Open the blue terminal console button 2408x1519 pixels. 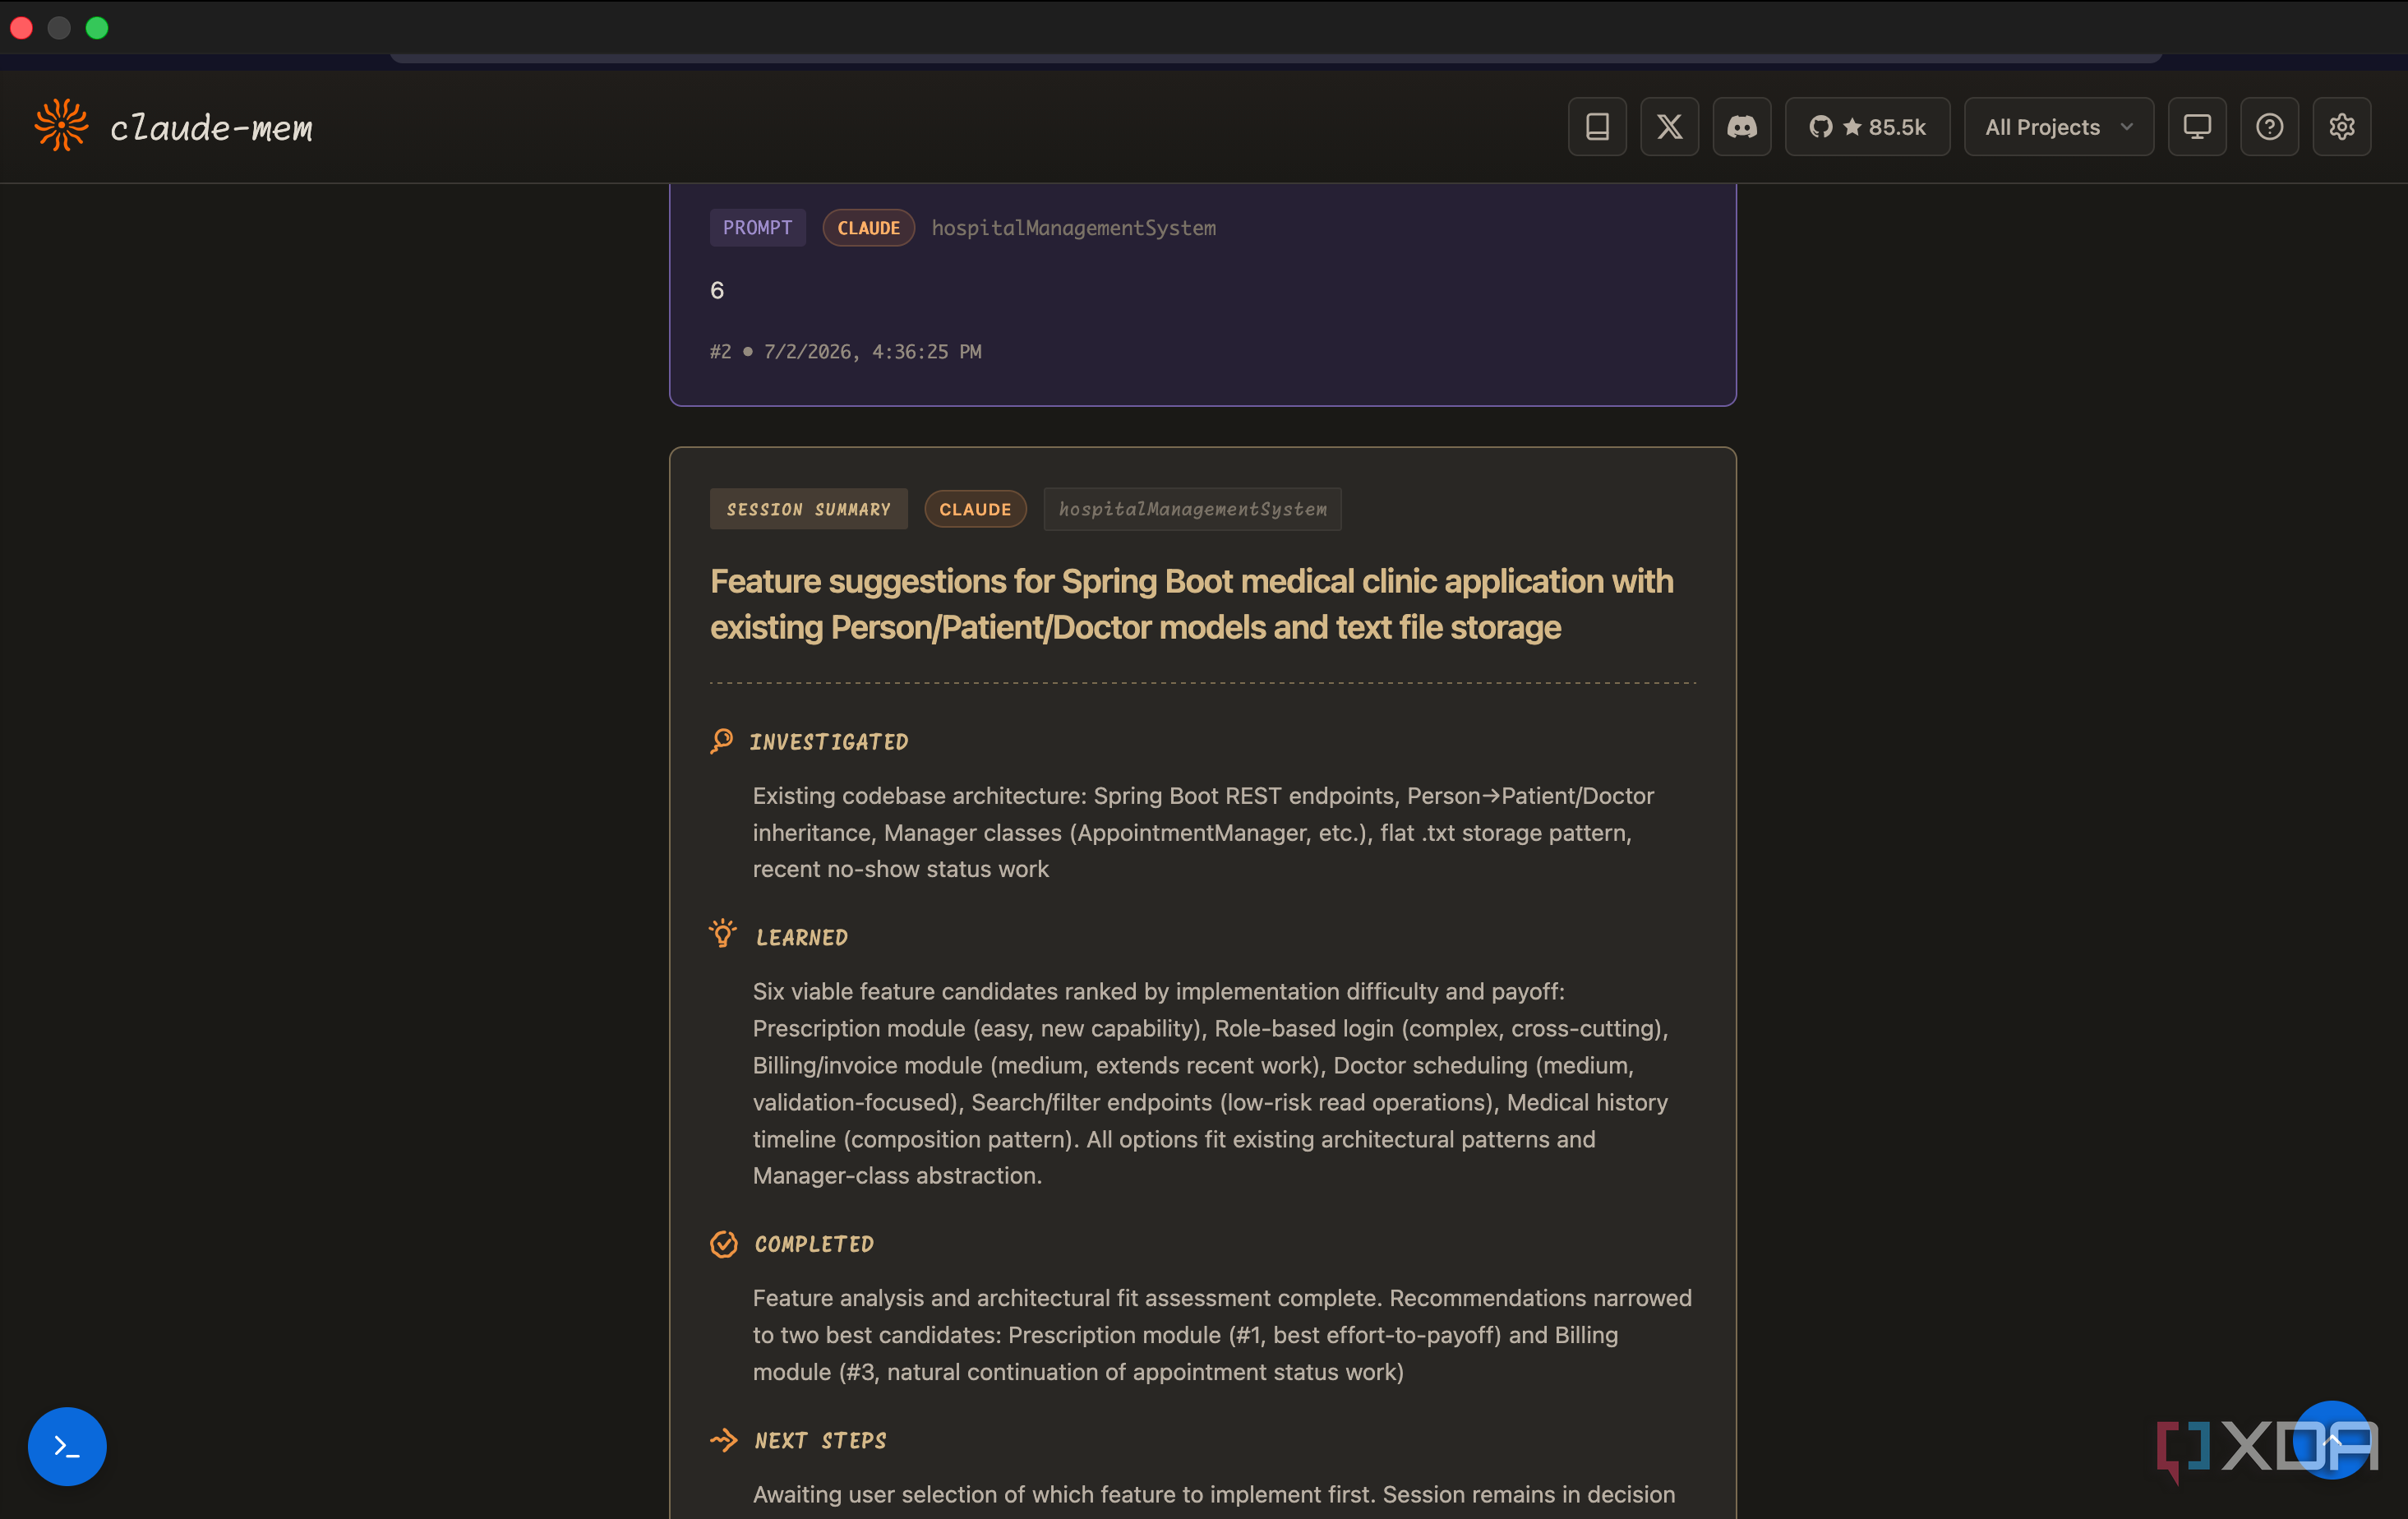(x=67, y=1446)
